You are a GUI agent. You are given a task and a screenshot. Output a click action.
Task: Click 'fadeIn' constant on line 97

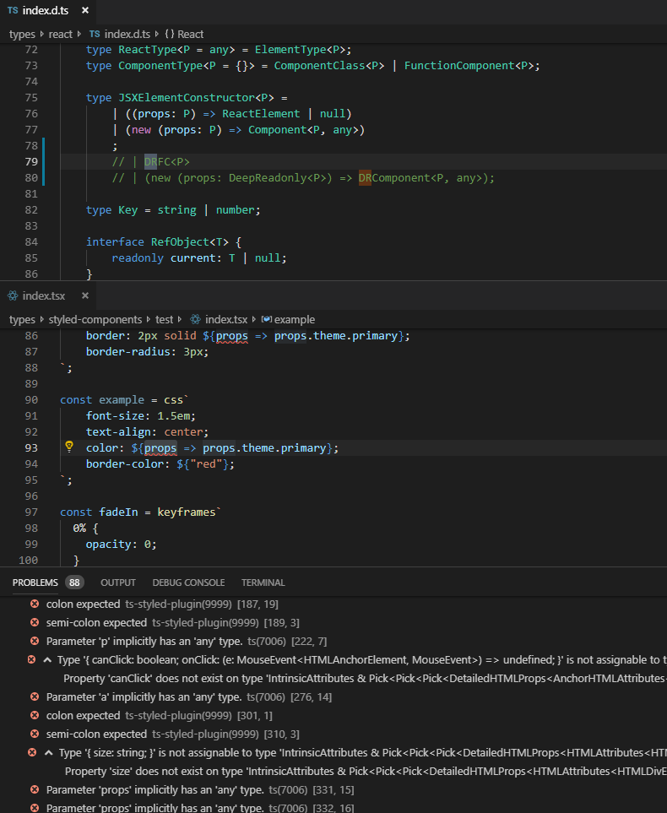pyautogui.click(x=118, y=512)
